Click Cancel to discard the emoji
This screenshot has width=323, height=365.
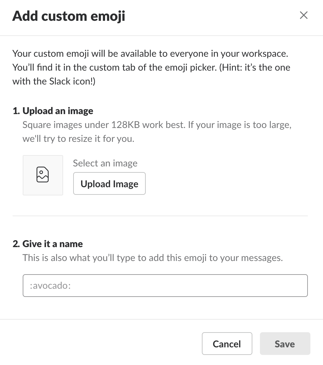tap(227, 344)
